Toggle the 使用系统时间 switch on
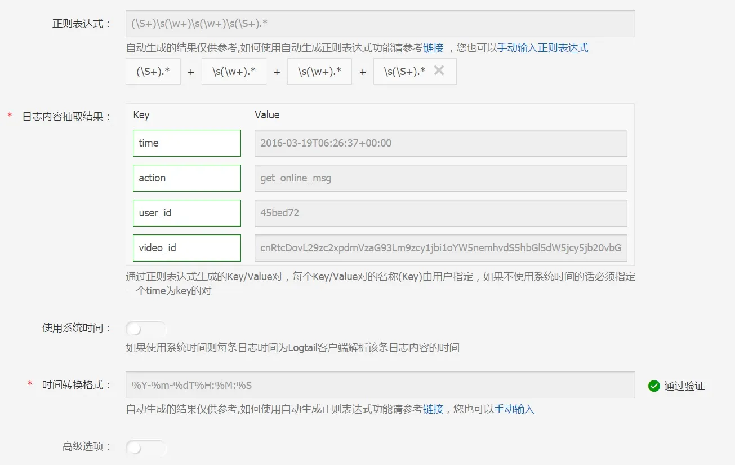 (145, 329)
